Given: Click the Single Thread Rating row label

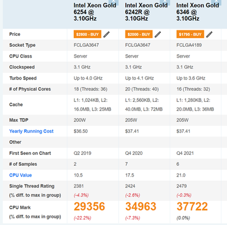Looking at the screenshot, I should (x=32, y=186).
